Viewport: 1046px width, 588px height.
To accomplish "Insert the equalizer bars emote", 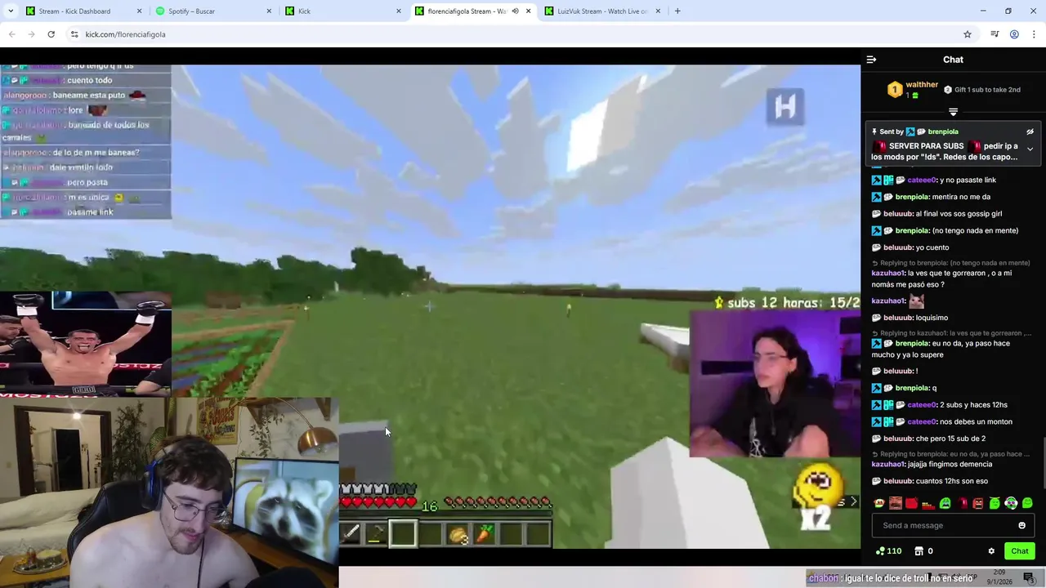I will [x=928, y=503].
